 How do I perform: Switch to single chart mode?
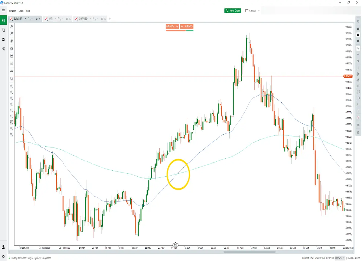coord(358,35)
